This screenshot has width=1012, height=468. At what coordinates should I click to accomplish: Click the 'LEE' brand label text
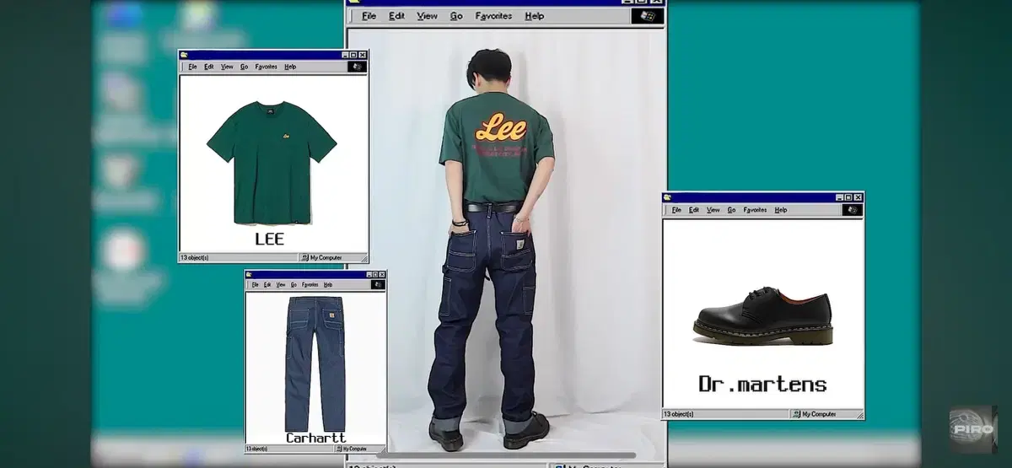pyautogui.click(x=270, y=239)
